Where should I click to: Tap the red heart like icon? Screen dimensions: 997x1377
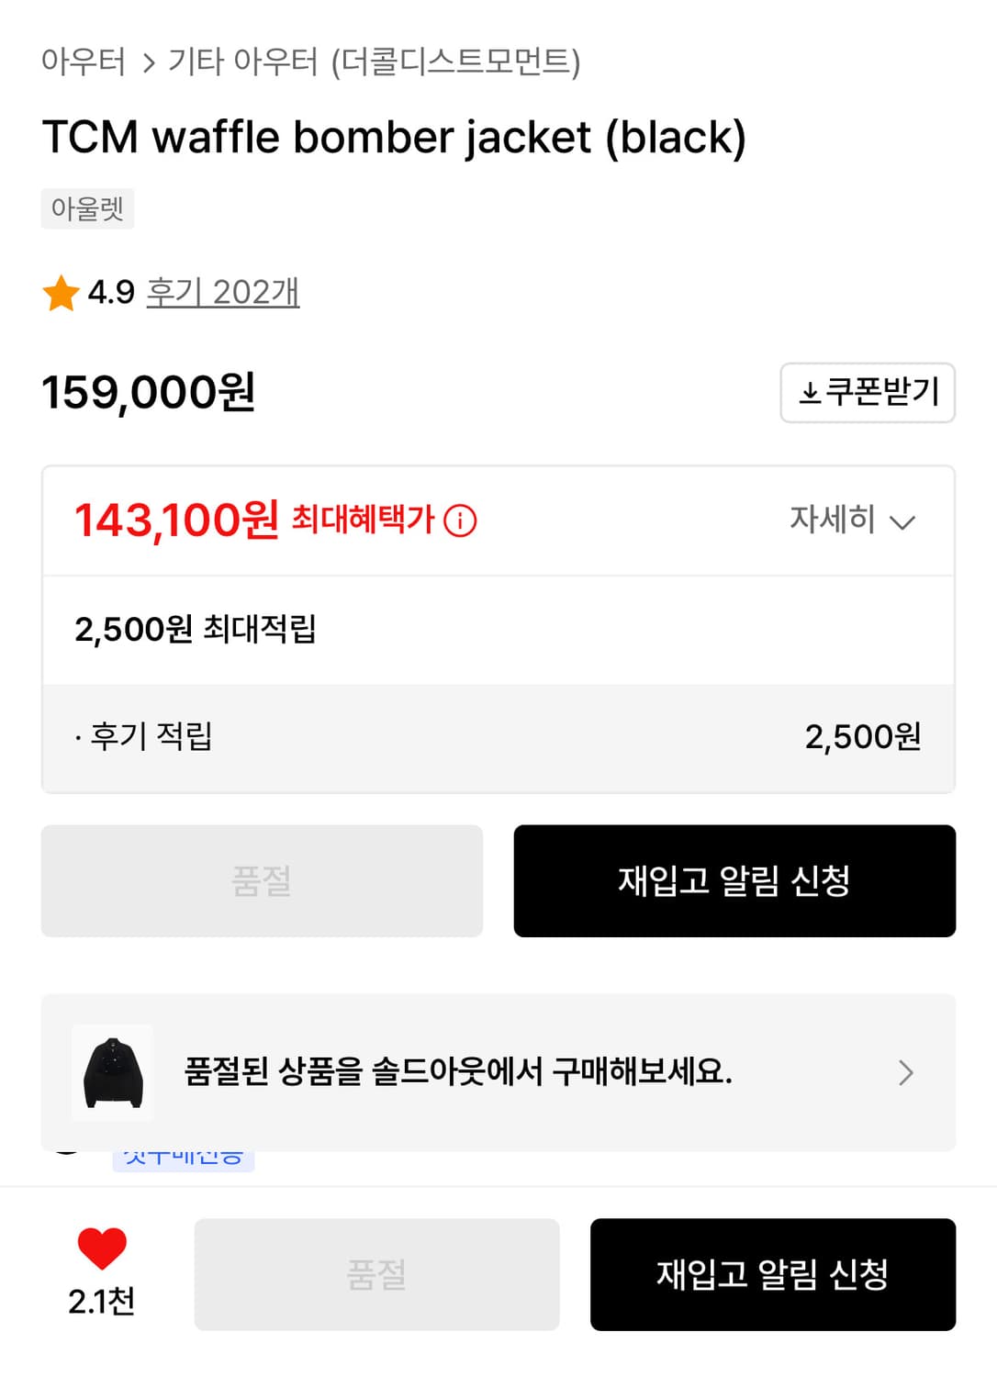(101, 1248)
